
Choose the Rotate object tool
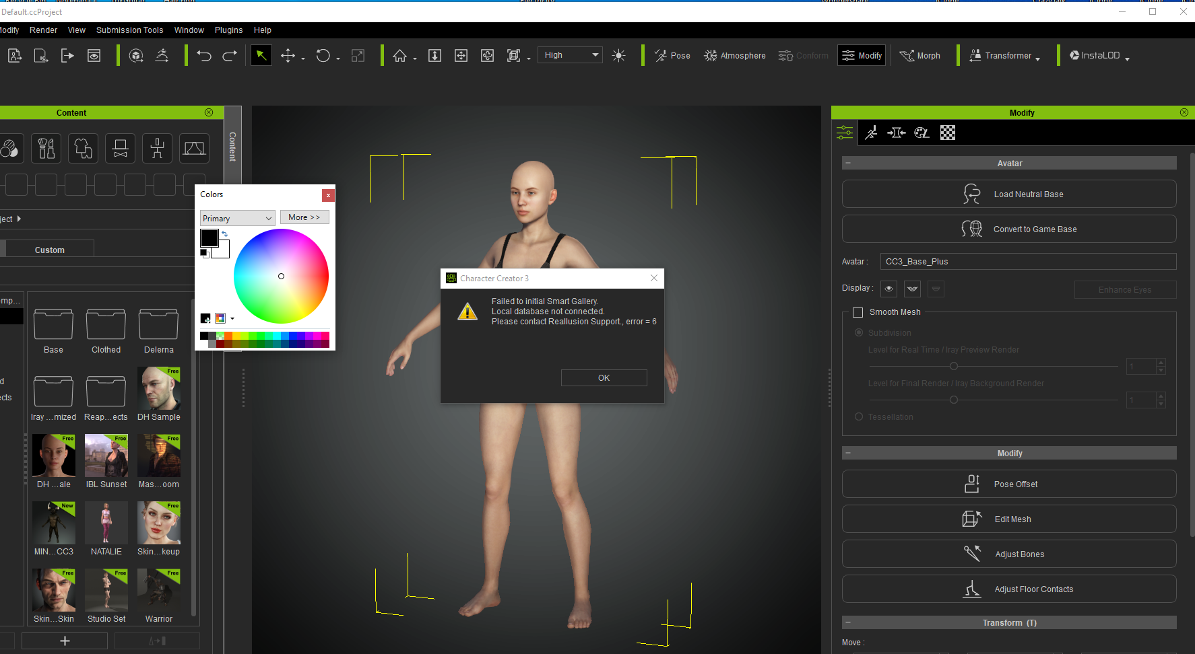pos(323,56)
